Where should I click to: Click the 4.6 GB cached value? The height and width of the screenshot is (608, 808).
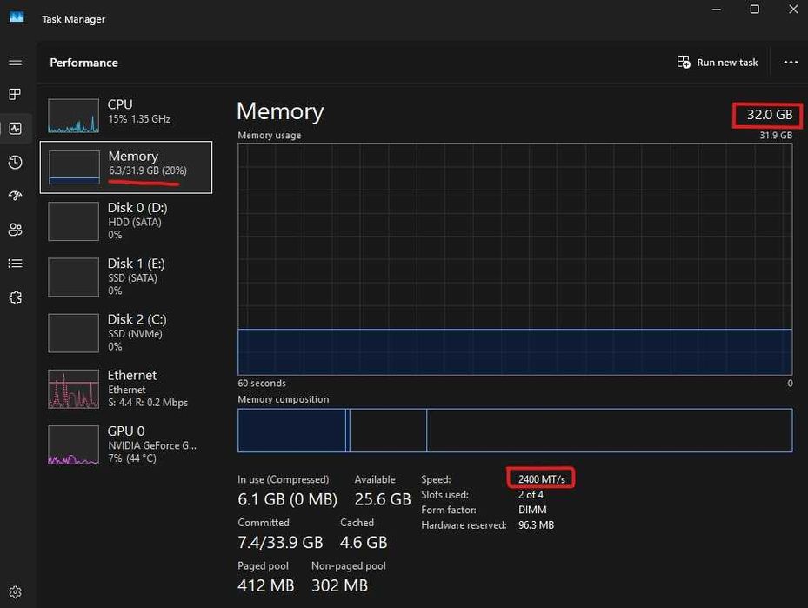tap(364, 542)
